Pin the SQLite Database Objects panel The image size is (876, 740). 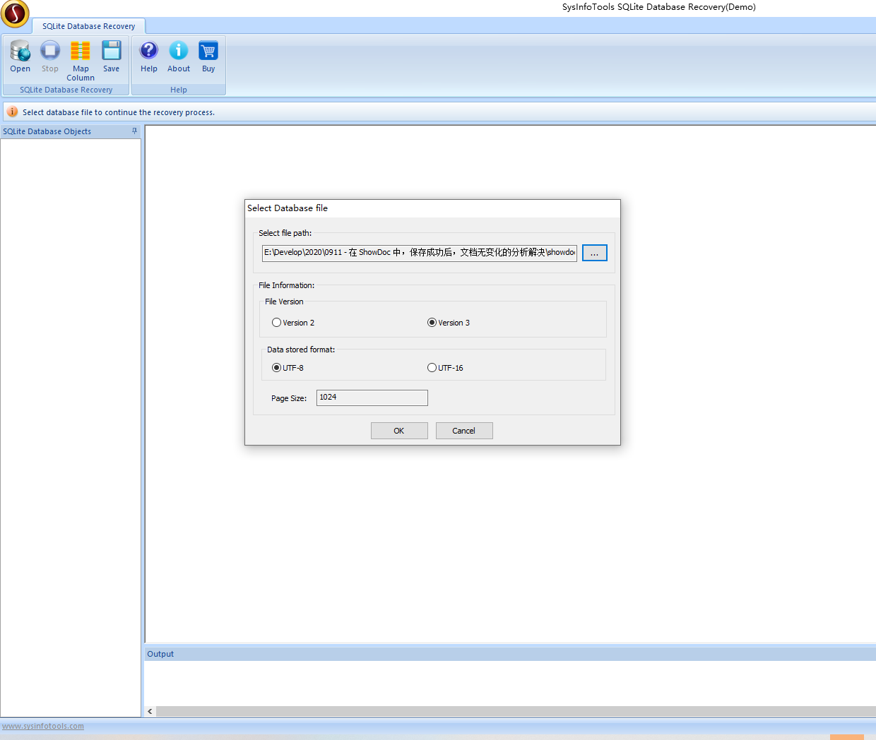coord(134,131)
